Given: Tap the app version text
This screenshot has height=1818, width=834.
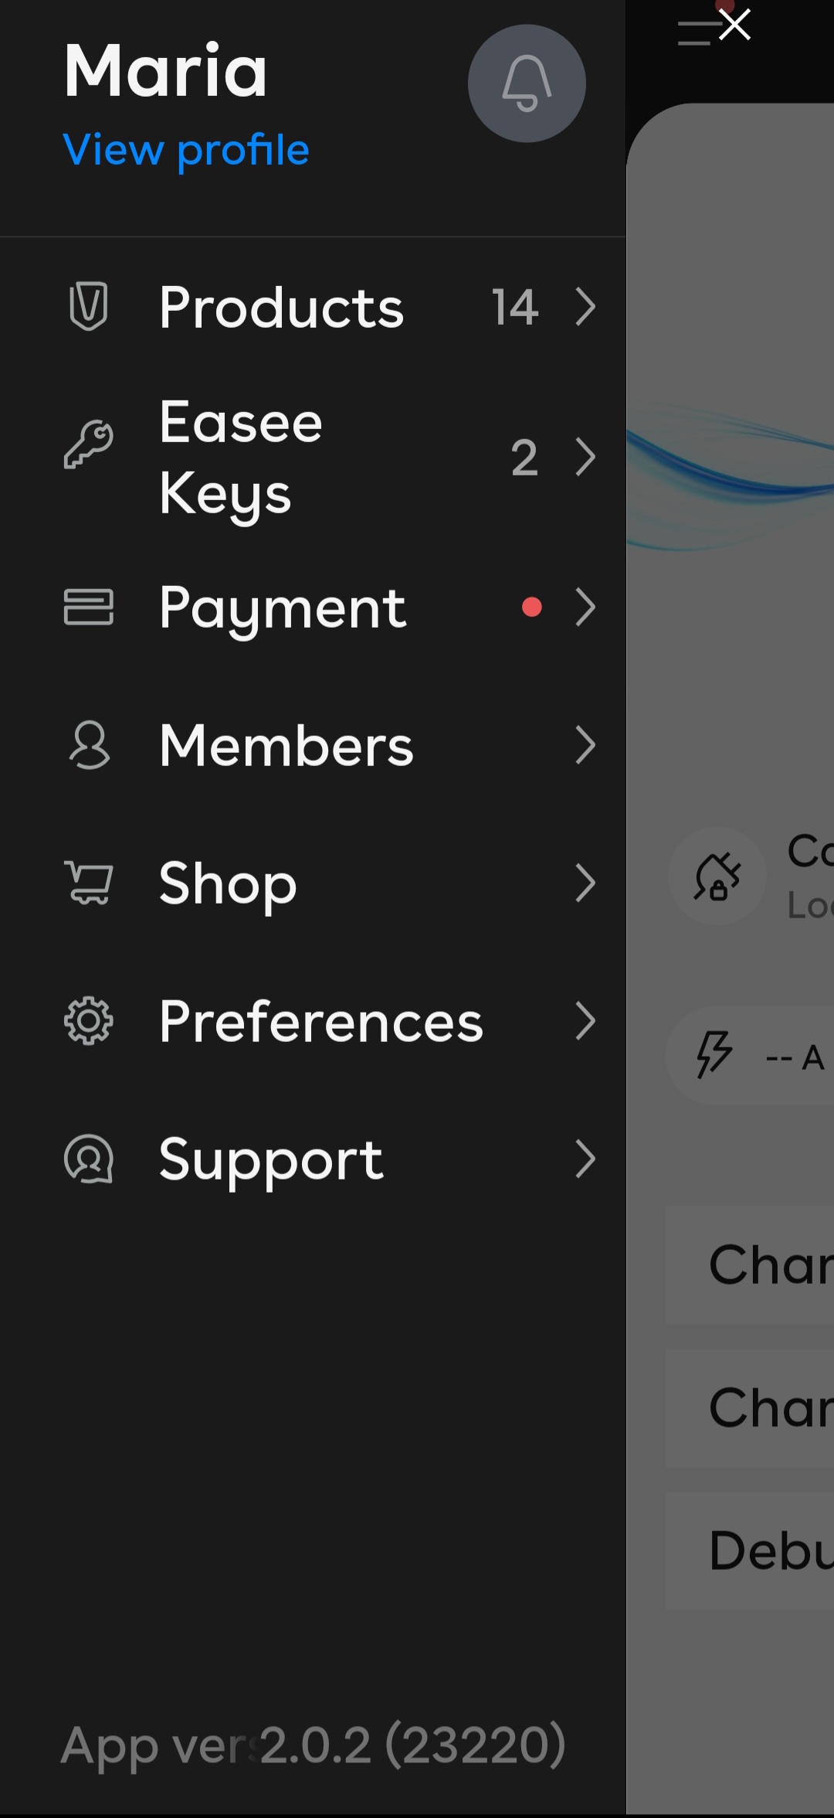Looking at the screenshot, I should (313, 1745).
